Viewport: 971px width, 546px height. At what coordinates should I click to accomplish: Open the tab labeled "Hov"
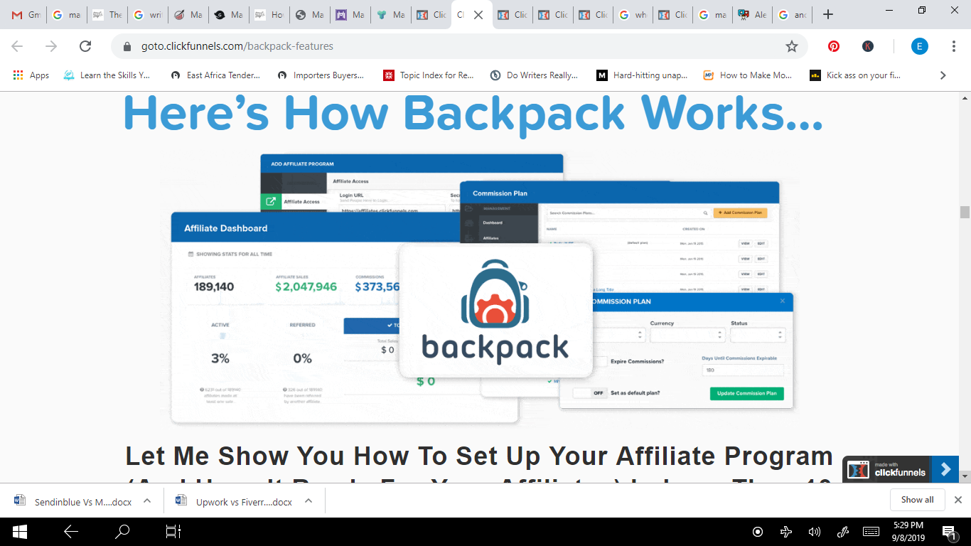pyautogui.click(x=270, y=15)
